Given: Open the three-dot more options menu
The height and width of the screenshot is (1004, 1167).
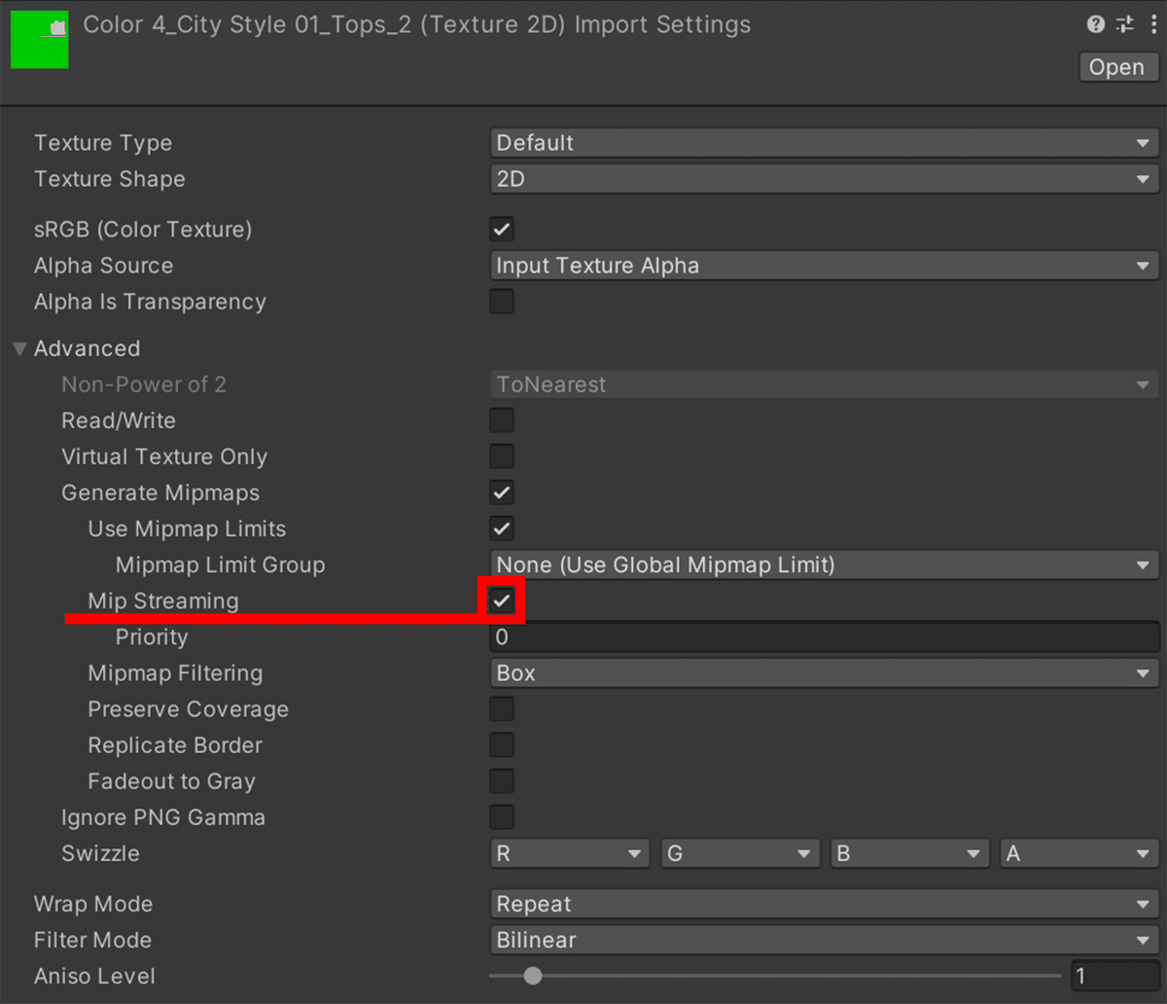Looking at the screenshot, I should [x=1151, y=25].
